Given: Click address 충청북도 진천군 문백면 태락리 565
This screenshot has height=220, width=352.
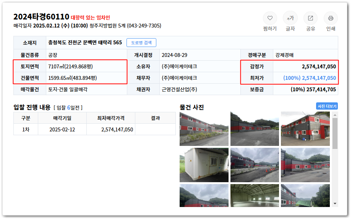Looking at the screenshot, I should click(85, 43).
